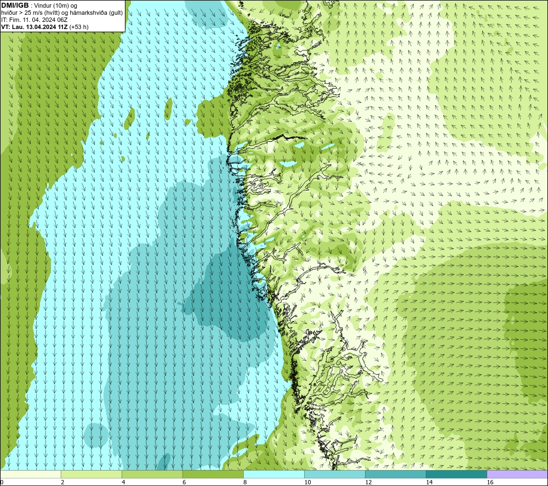Click the 8-10 m/s pale cyan swatch
Screen dimensions: 548x486
click(x=273, y=474)
